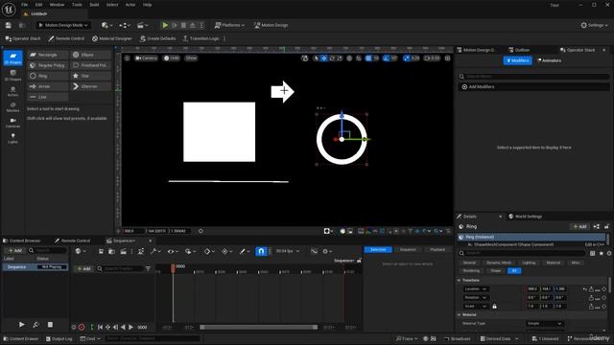Screen dimensions: 614x345
Task: Select the Freehand Polygon shape tool
Action: click(x=90, y=65)
